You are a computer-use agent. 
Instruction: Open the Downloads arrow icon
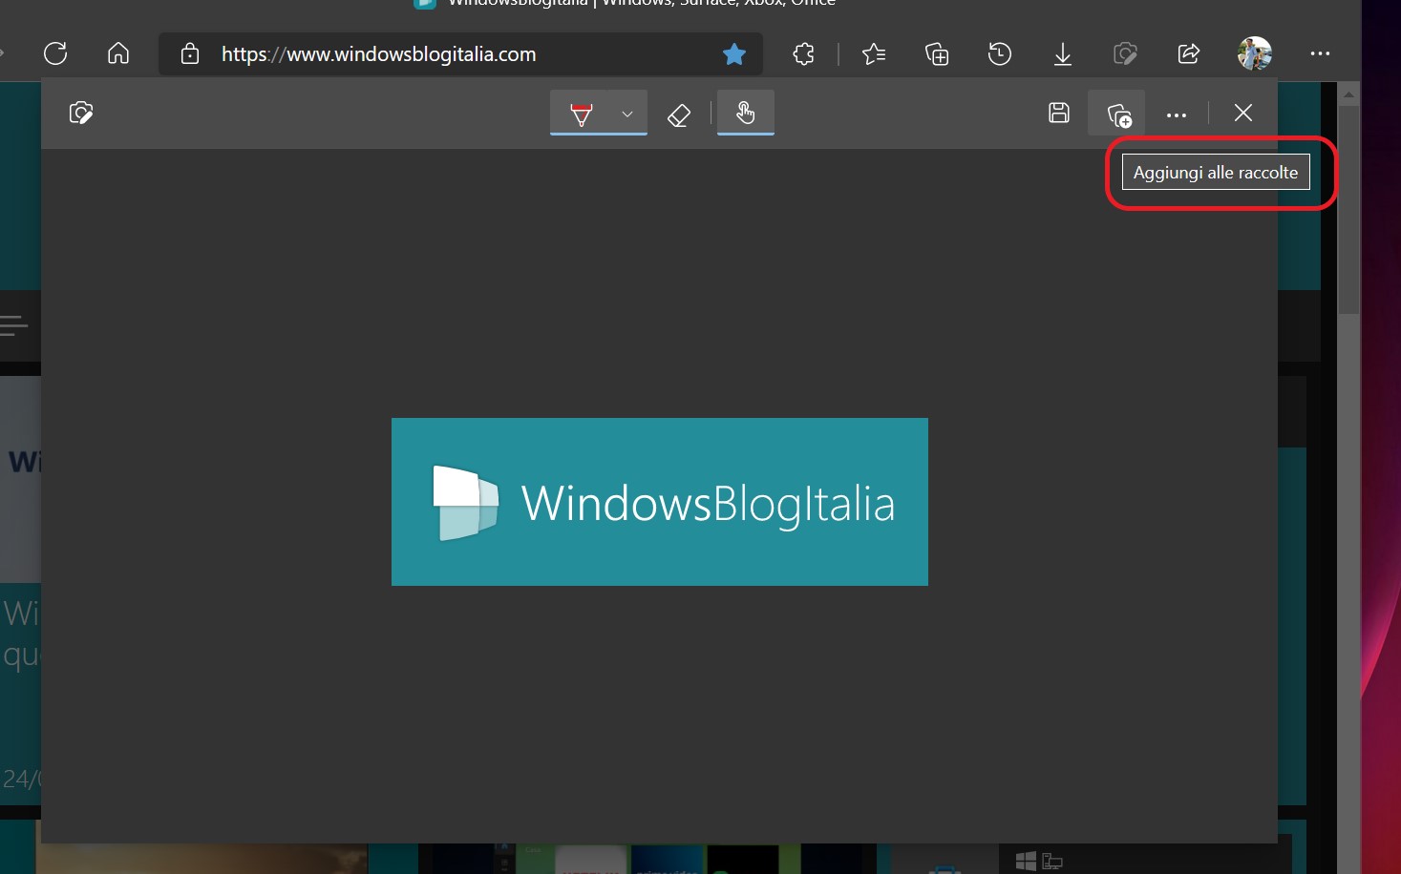click(1063, 54)
